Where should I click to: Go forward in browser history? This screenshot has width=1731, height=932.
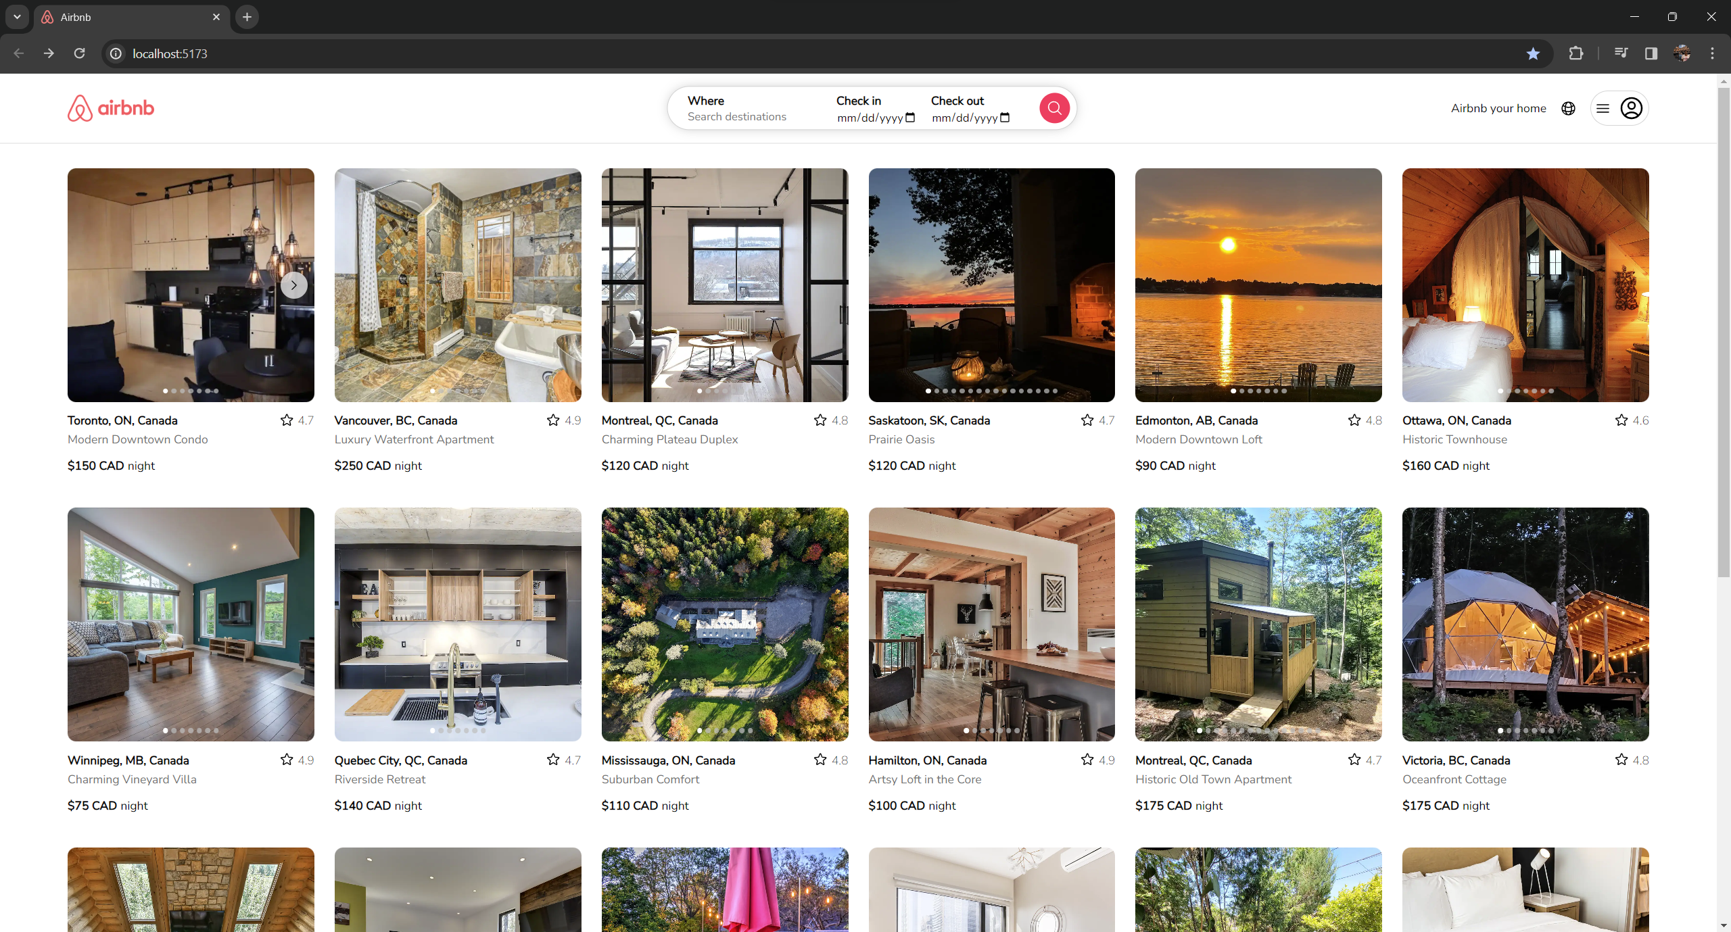(x=49, y=53)
